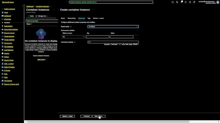220x123 pixels.
Task: Click the Advisor icon in sidebar
Action: pos(2,57)
